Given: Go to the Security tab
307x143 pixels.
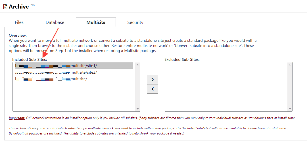Looking at the screenshot, I should click(x=135, y=22).
